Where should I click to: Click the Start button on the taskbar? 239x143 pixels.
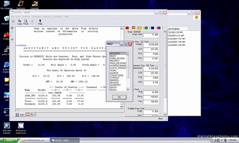[x=9, y=140]
